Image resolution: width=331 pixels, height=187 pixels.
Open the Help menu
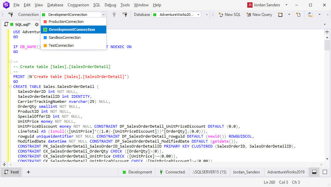point(157,5)
